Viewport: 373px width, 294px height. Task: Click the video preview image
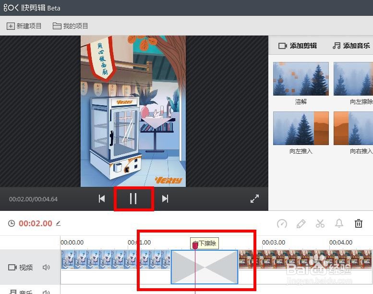click(133, 111)
